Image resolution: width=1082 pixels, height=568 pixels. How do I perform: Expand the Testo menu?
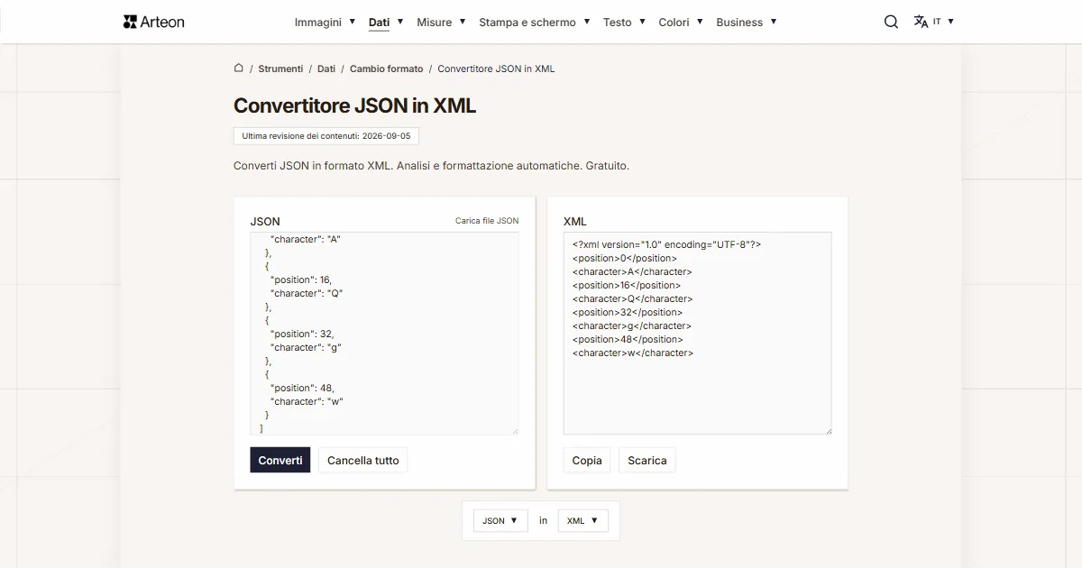point(624,22)
